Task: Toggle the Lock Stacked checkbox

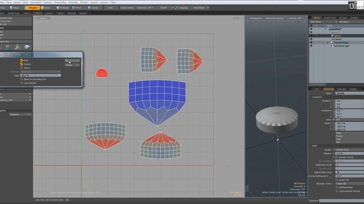Action: (22, 83)
